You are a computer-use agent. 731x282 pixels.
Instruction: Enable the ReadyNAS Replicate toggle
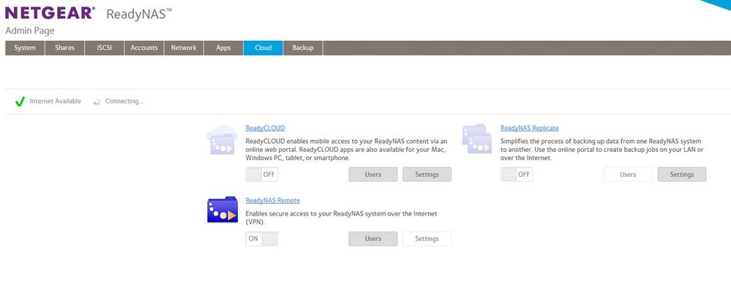(517, 175)
